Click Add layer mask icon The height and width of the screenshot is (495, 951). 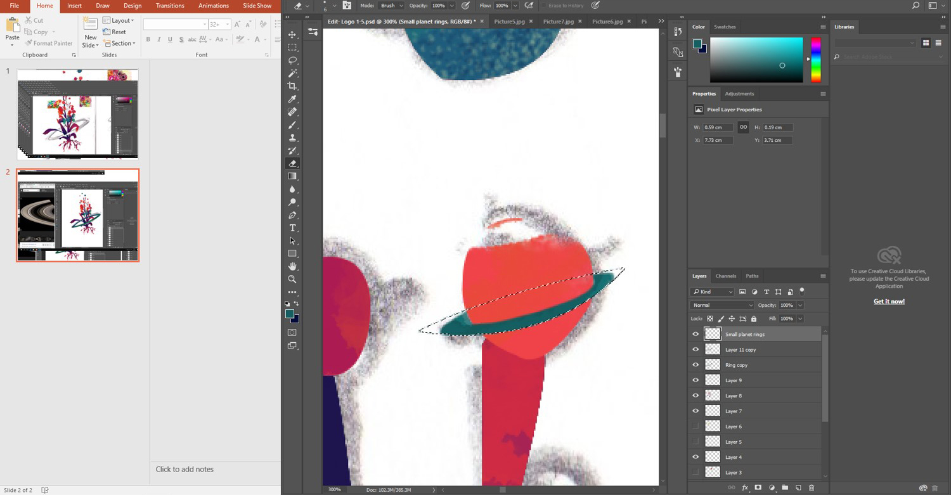[x=758, y=488]
